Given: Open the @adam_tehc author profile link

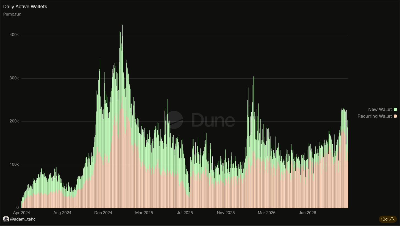Looking at the screenshot, I should tap(23, 219).
